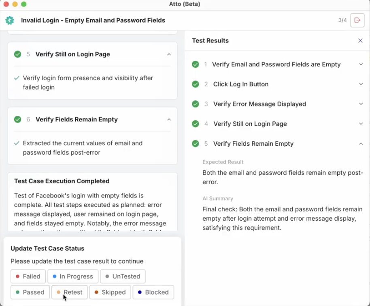Click the check icon beside 'Extracted the current values'

click(x=17, y=143)
